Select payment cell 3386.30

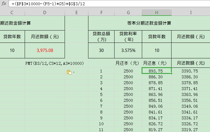191,77
